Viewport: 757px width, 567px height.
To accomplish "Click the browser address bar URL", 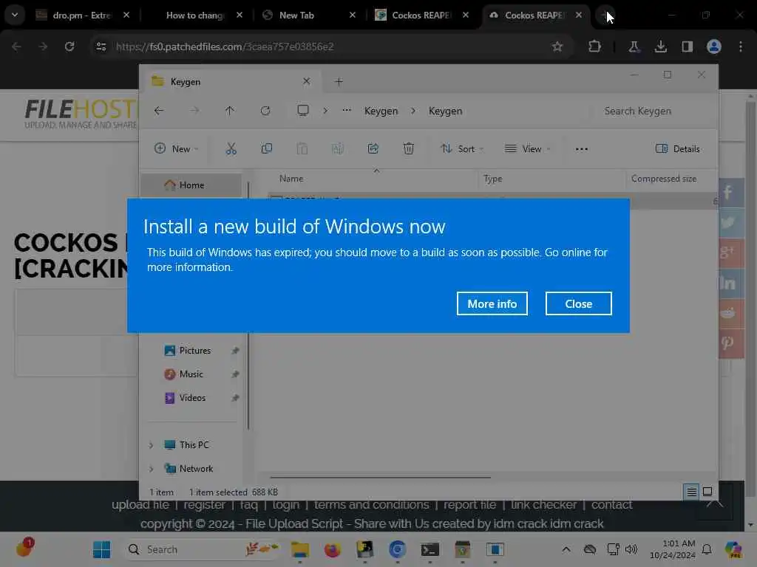I will 225,47.
